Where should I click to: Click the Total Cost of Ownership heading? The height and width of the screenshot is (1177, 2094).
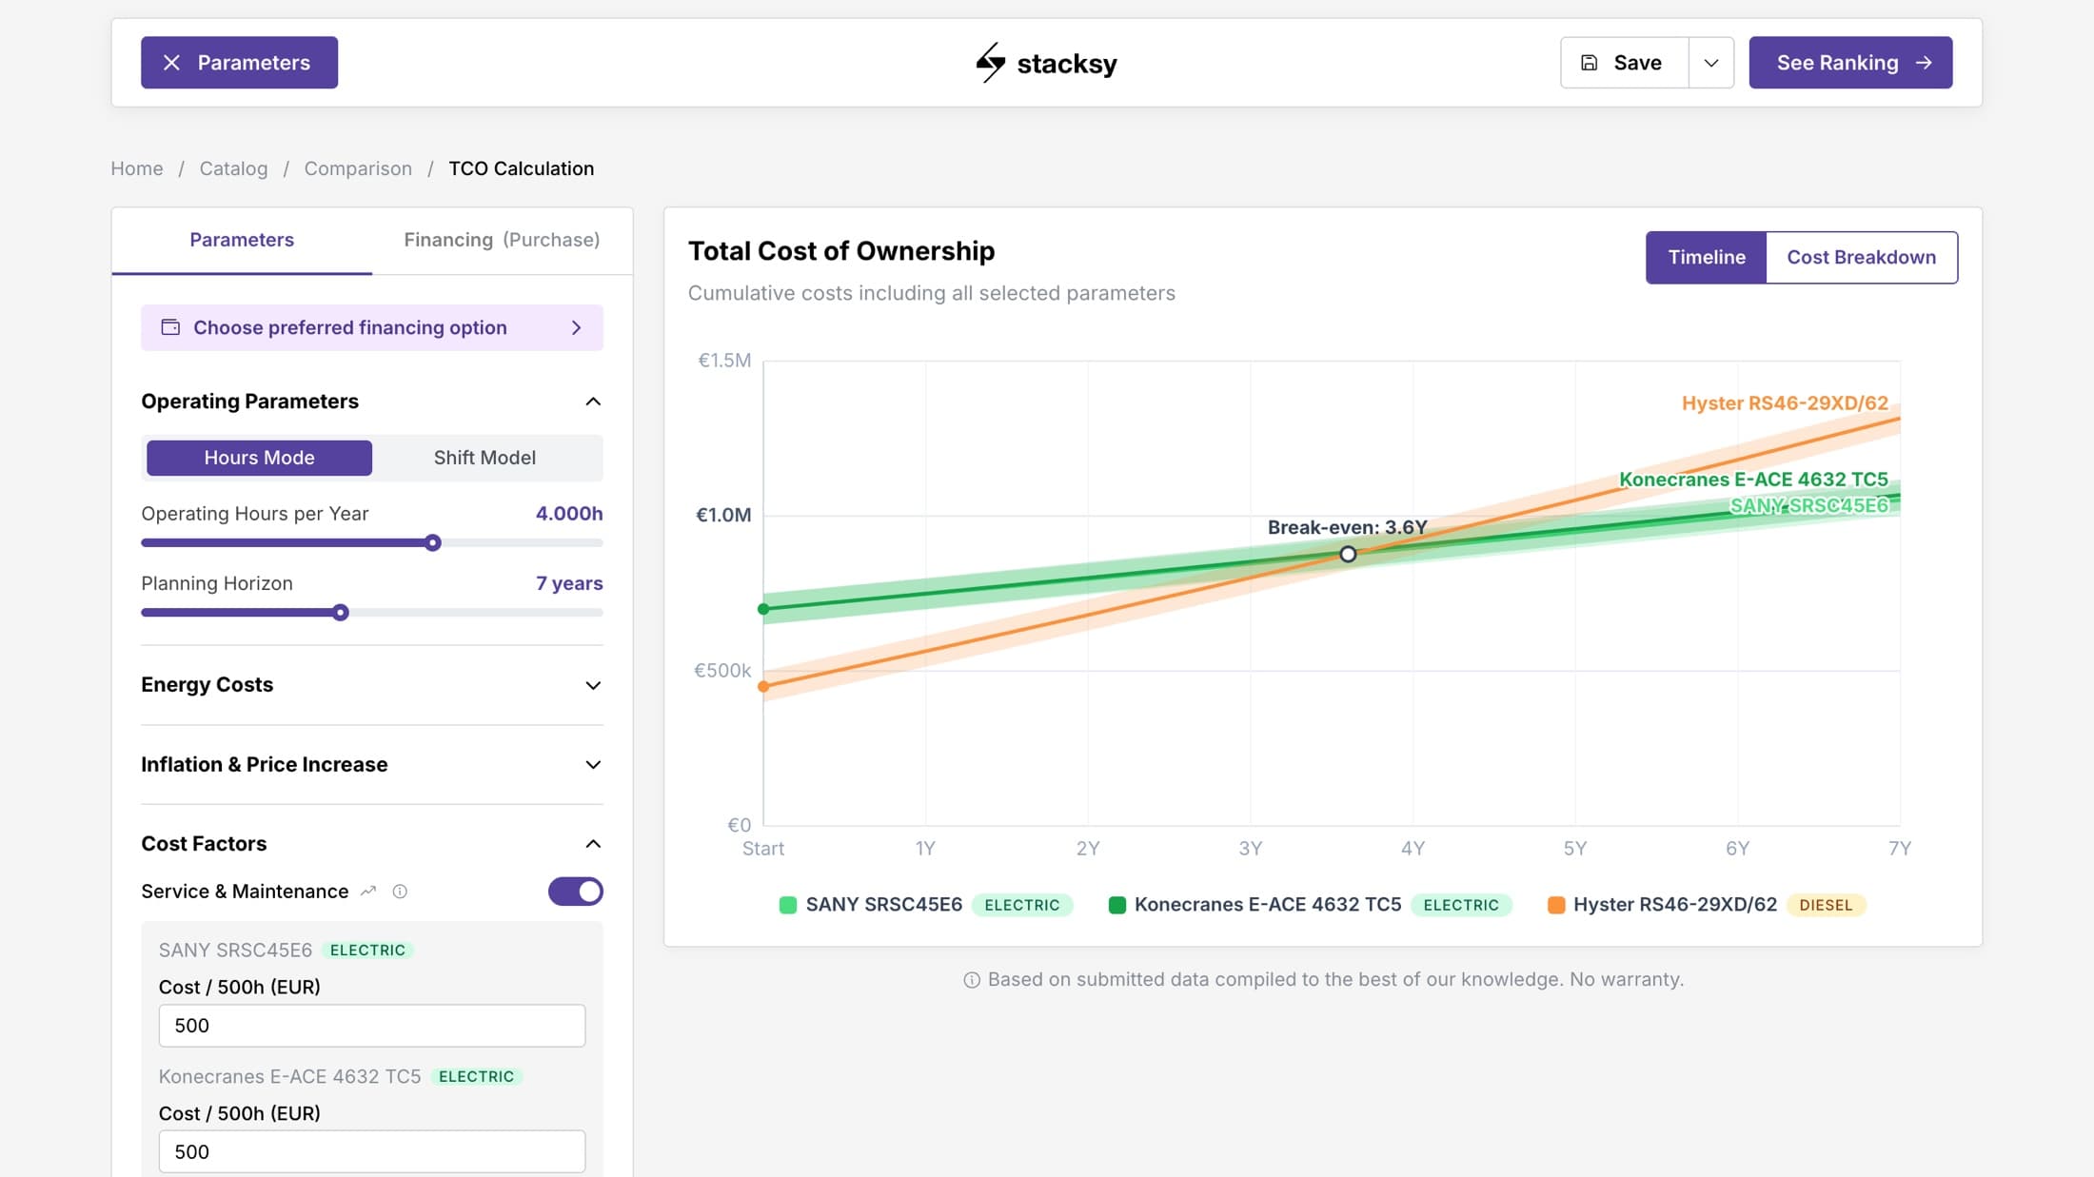point(841,251)
